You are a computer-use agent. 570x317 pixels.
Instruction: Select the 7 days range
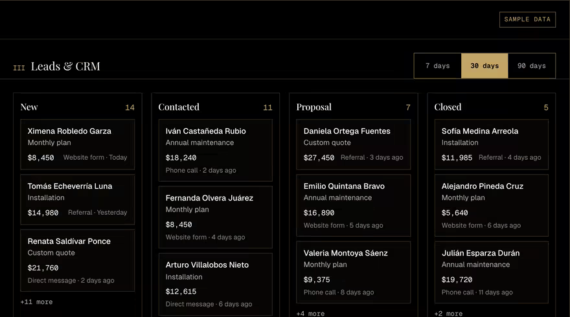pyautogui.click(x=438, y=66)
